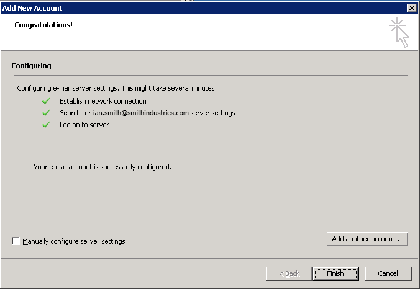Viewport: 420px width, 289px height.
Task: Tick the Manually configure server settings checkbox
Action: point(16,241)
